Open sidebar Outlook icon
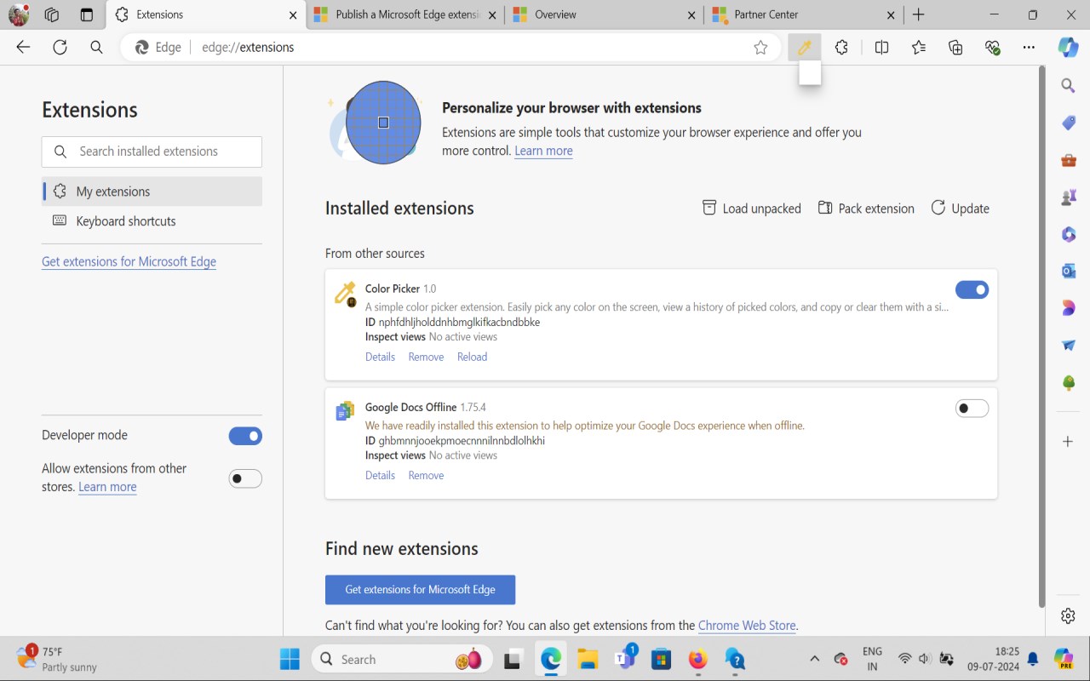The width and height of the screenshot is (1090, 681). [x=1068, y=271]
